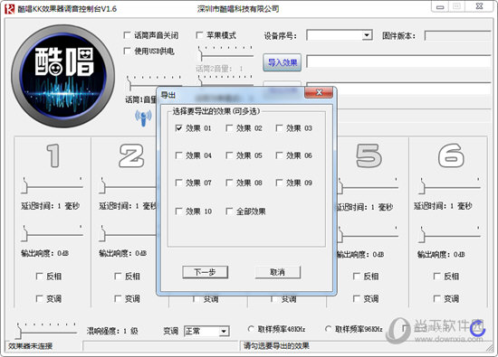This screenshot has height=357, width=498.
Task: Click the large channel 1 number
Action: click(53, 155)
